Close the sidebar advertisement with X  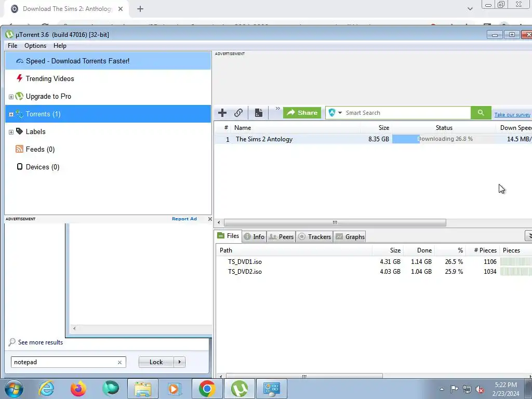[x=210, y=219]
